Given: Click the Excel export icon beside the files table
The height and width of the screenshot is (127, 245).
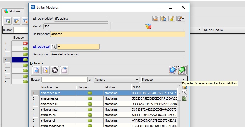Looking at the screenshot, I should [x=184, y=98].
